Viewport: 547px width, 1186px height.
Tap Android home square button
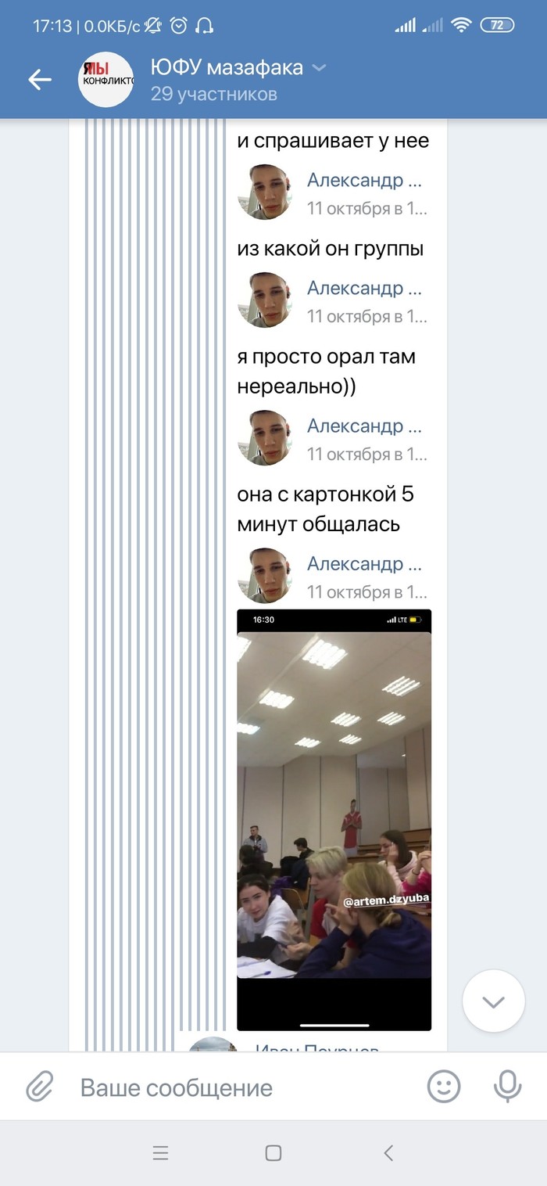pos(273,1152)
